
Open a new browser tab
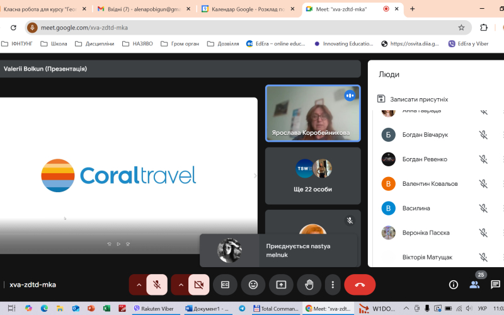click(x=413, y=9)
